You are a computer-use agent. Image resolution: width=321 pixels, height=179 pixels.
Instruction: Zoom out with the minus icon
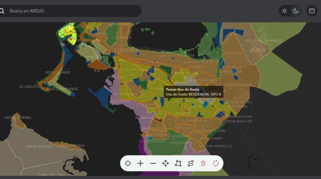(x=153, y=163)
